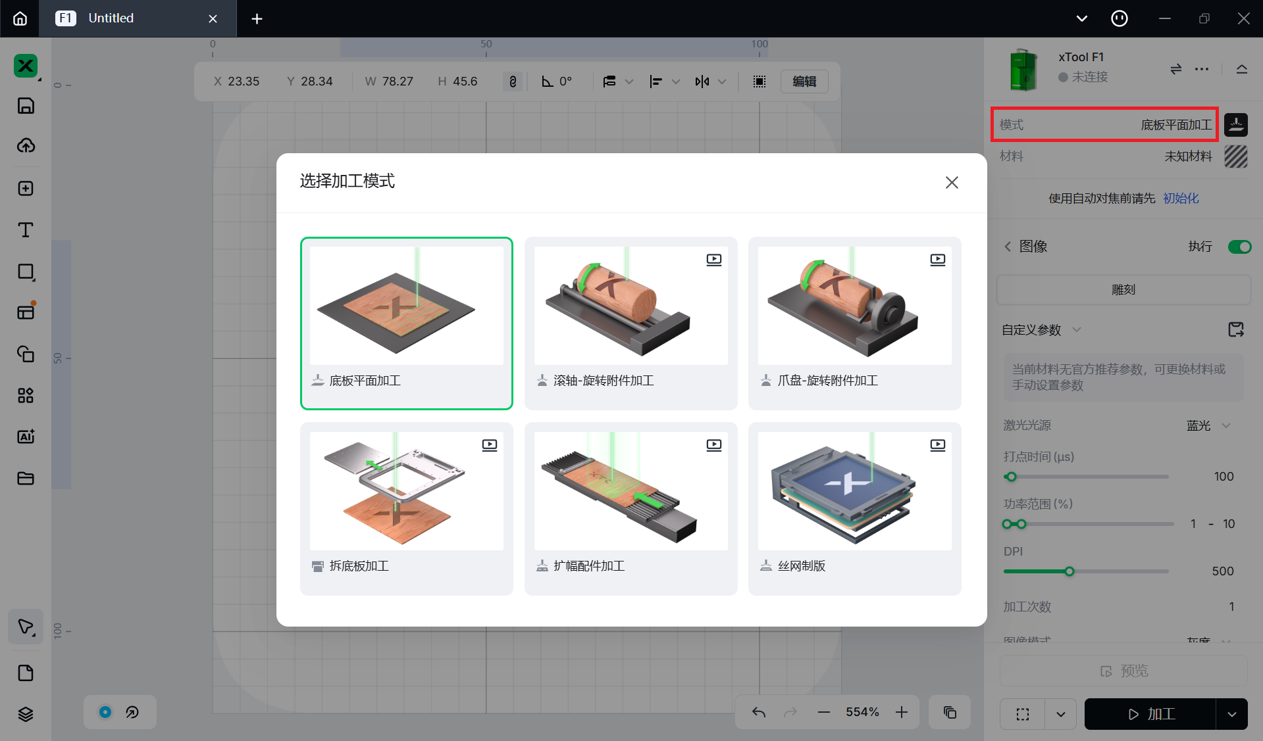Click the lock aspect ratio icon
Viewport: 1263px width, 741px height.
tap(513, 82)
